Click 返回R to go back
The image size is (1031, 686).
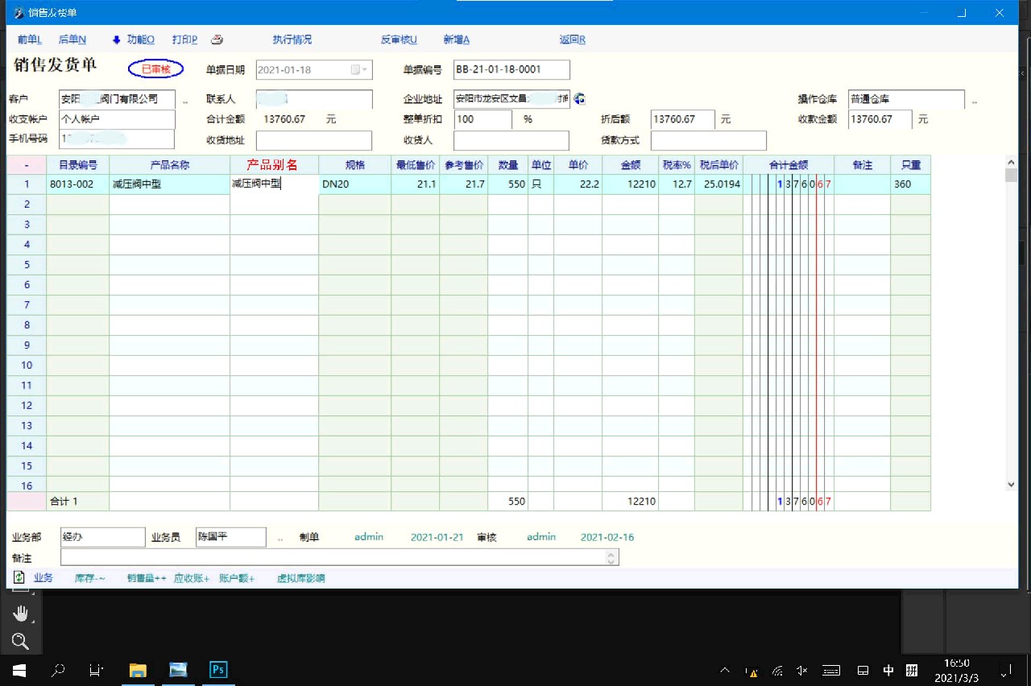[572, 39]
